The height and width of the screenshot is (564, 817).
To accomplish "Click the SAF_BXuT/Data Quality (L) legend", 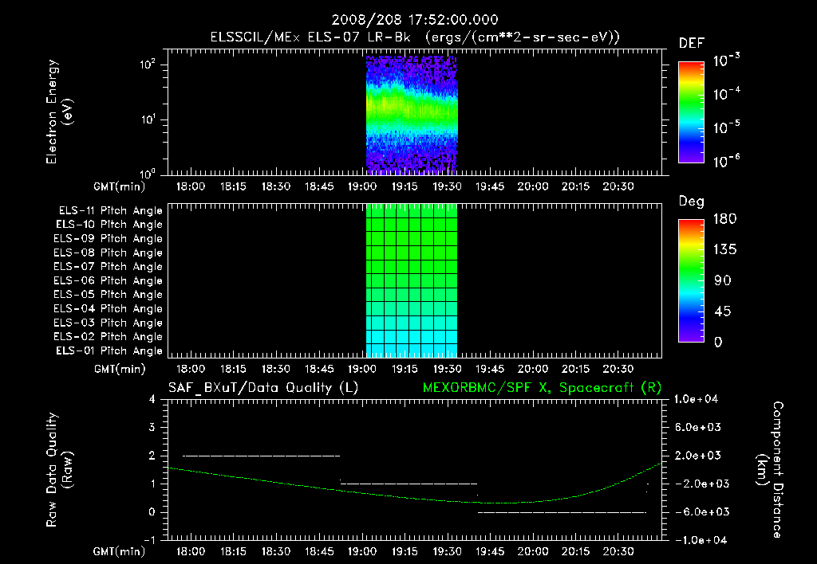I will point(263,388).
